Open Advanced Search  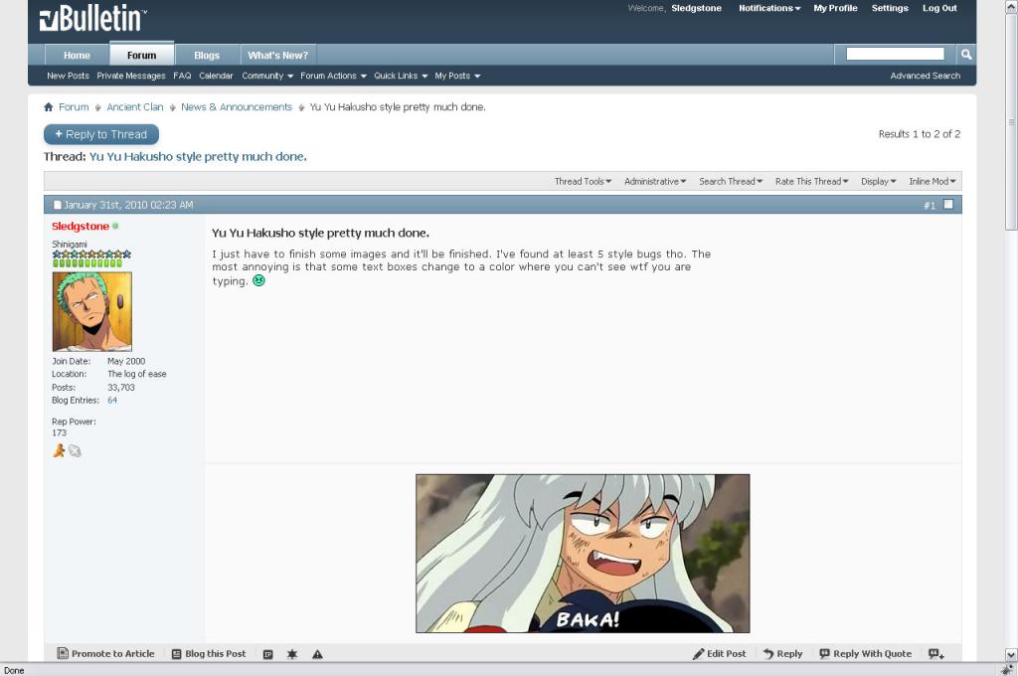[x=926, y=76]
